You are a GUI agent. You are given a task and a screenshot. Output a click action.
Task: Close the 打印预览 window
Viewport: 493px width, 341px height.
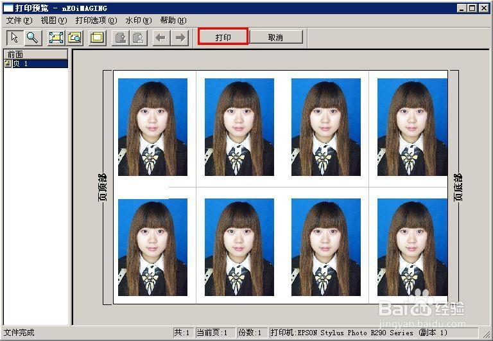(x=484, y=8)
